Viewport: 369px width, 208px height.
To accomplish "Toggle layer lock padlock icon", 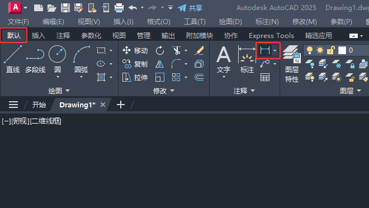I will 330,50.
